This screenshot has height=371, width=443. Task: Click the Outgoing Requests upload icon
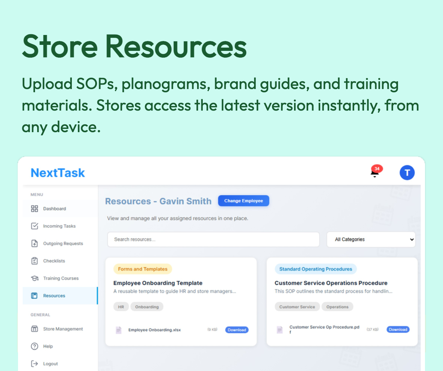click(x=34, y=243)
